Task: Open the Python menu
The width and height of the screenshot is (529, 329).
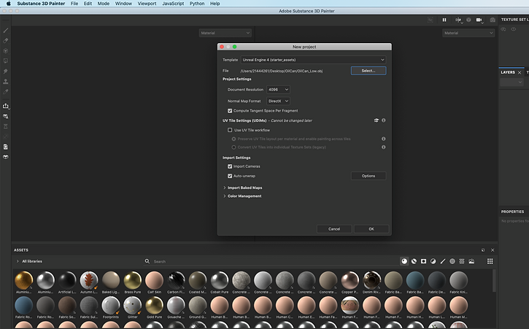Action: click(x=197, y=4)
